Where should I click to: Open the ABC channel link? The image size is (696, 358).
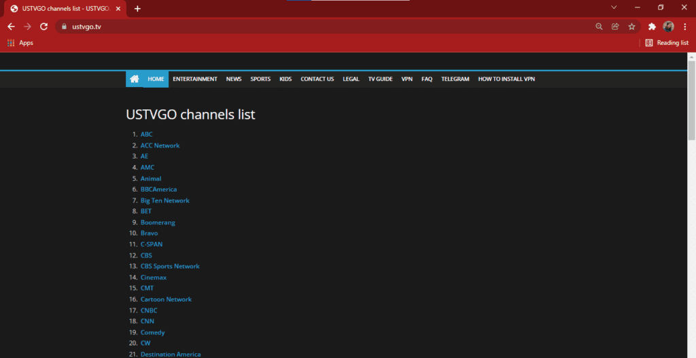pyautogui.click(x=147, y=134)
